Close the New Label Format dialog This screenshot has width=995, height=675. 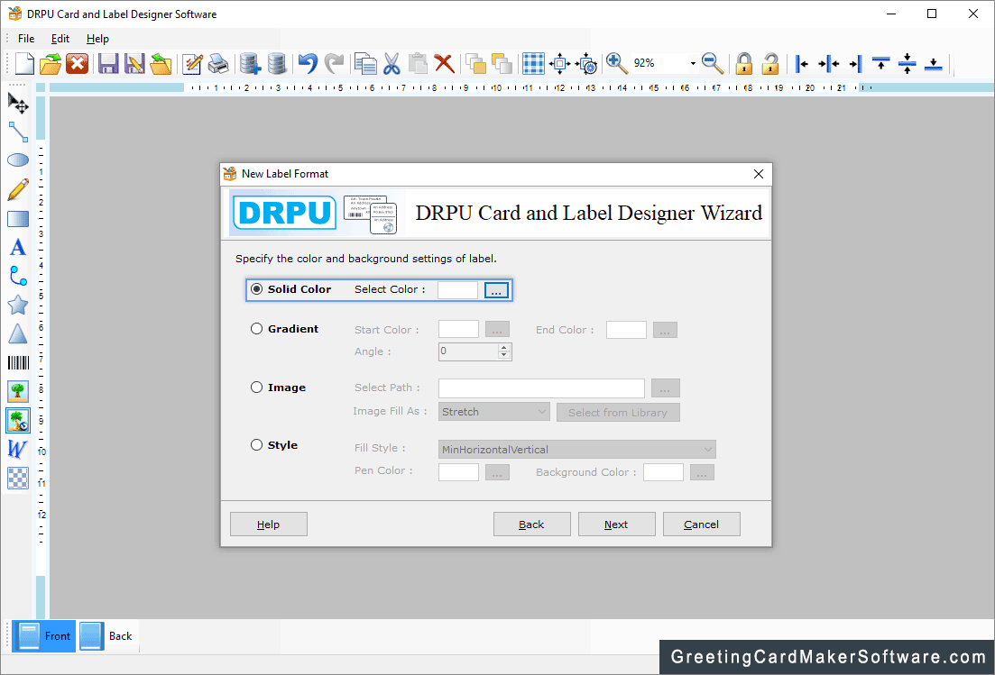(759, 174)
